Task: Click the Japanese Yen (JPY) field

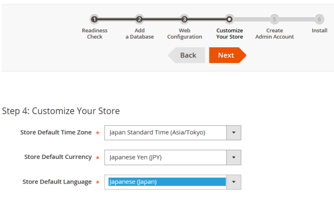Action: pos(165,157)
